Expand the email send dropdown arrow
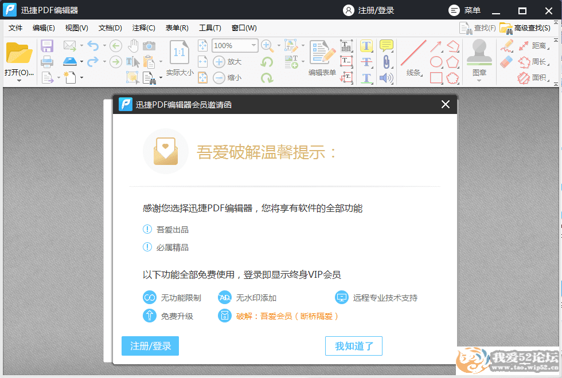The image size is (562, 378). click(81, 46)
